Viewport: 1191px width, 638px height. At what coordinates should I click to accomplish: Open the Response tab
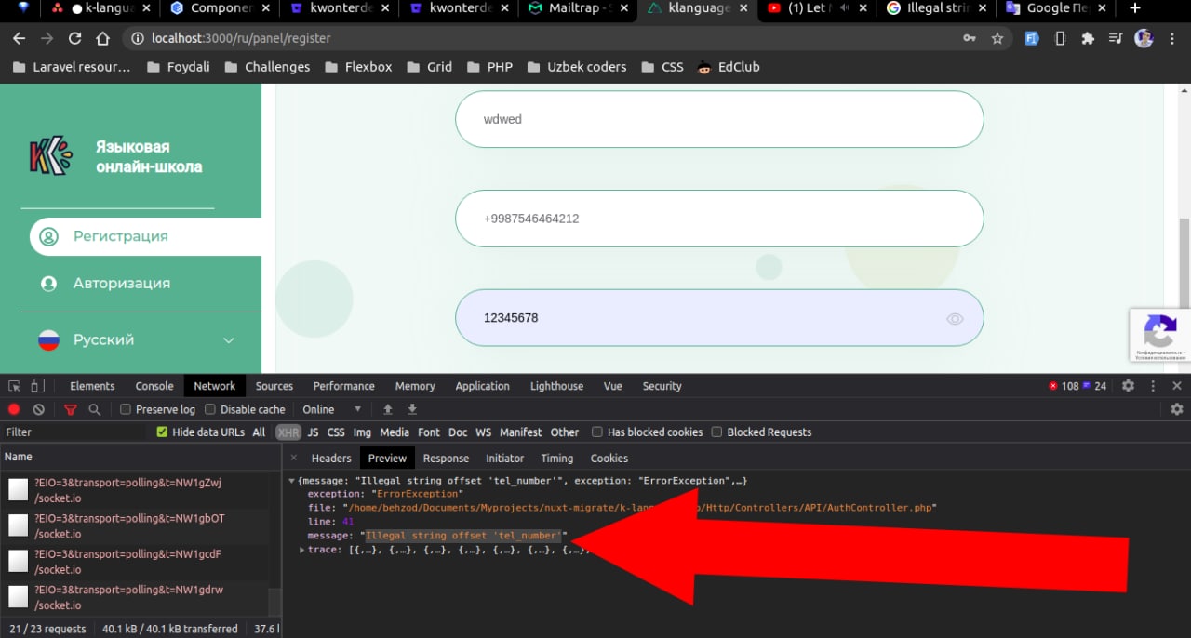coord(446,458)
